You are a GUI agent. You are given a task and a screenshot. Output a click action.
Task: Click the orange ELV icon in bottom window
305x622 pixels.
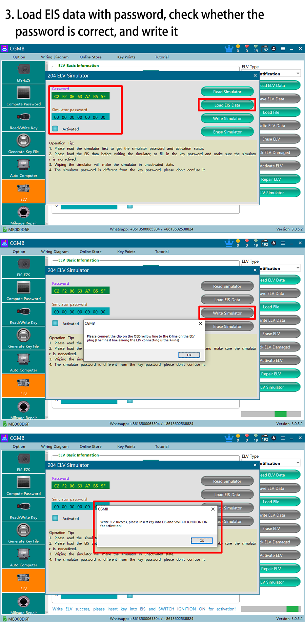(23, 581)
